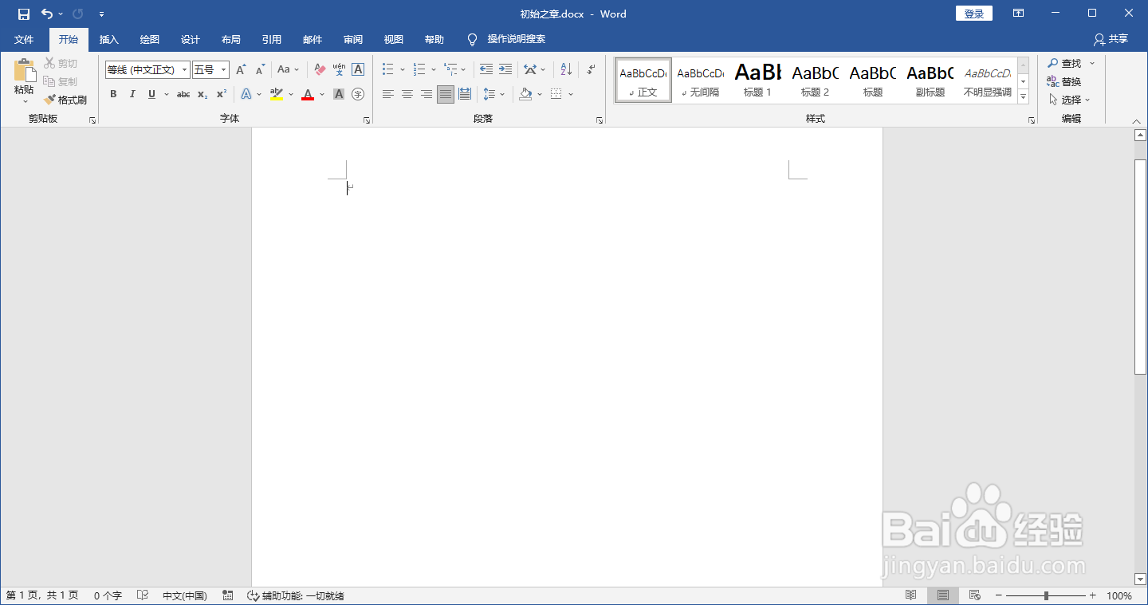Decrease paragraph indent

pyautogui.click(x=486, y=70)
